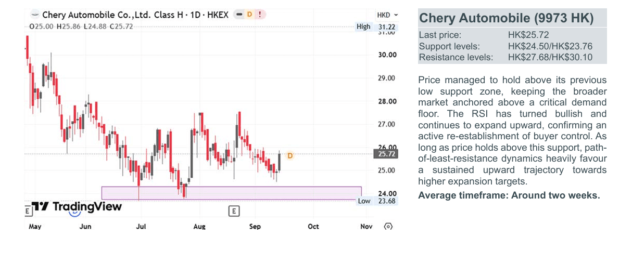Click the support levels value HK$24.50/HK$23.76
632x264 pixels.
pos(550,46)
